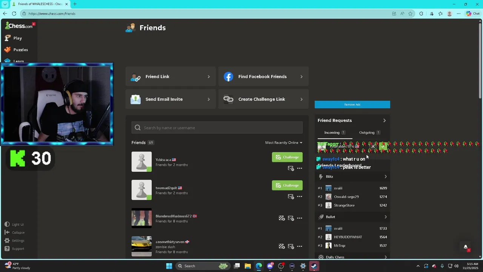Open Find Facebook Friends

263,77
